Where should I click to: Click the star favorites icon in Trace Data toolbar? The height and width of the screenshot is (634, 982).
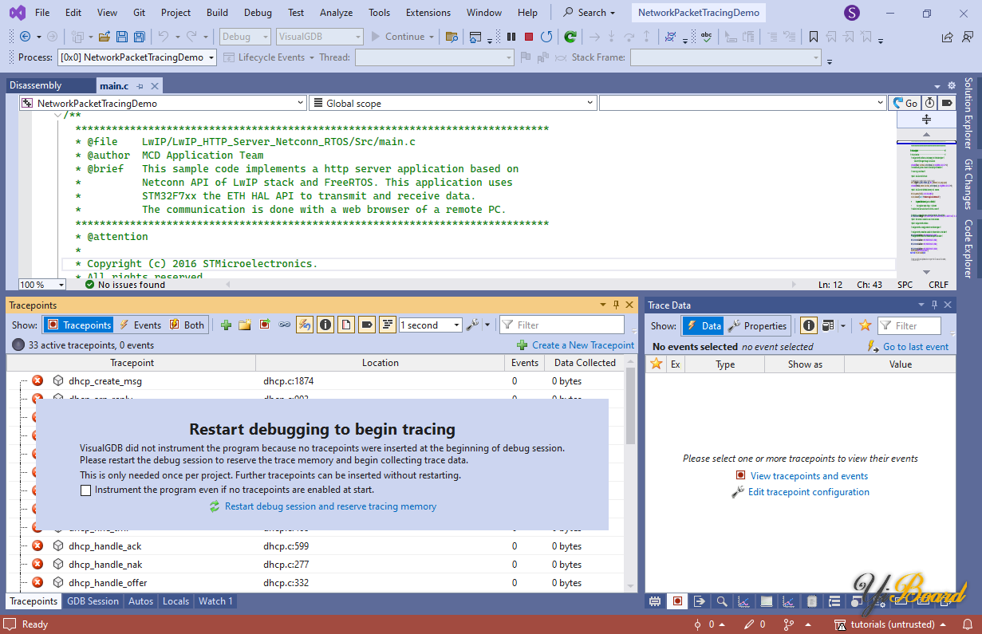click(865, 325)
